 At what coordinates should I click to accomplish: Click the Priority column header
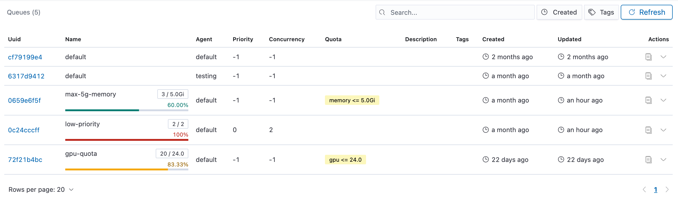tap(243, 39)
